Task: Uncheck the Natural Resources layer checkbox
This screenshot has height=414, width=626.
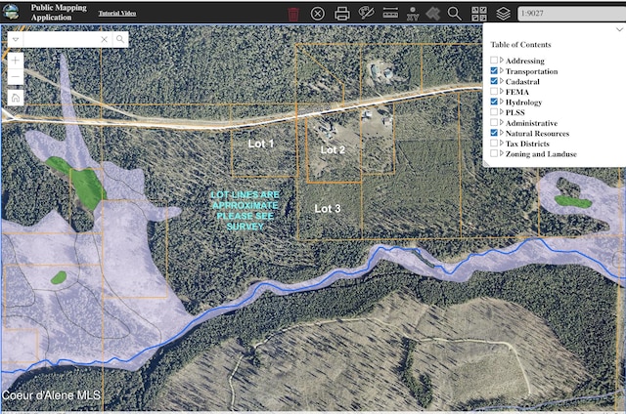Action: [494, 133]
